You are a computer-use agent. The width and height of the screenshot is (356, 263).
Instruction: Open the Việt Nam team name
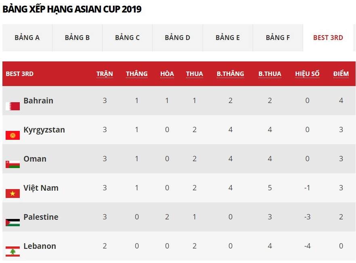41,188
